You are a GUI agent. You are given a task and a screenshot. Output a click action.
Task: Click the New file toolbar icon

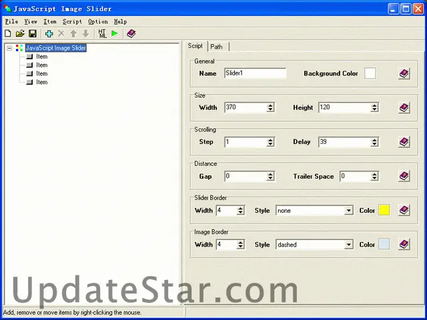8,33
